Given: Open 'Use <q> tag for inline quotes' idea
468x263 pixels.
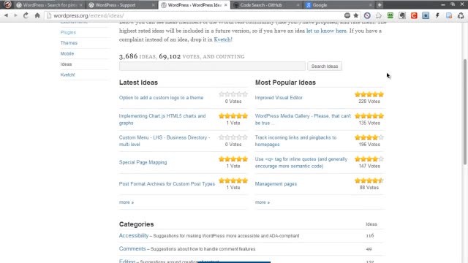Looking at the screenshot, I should tap(301, 162).
